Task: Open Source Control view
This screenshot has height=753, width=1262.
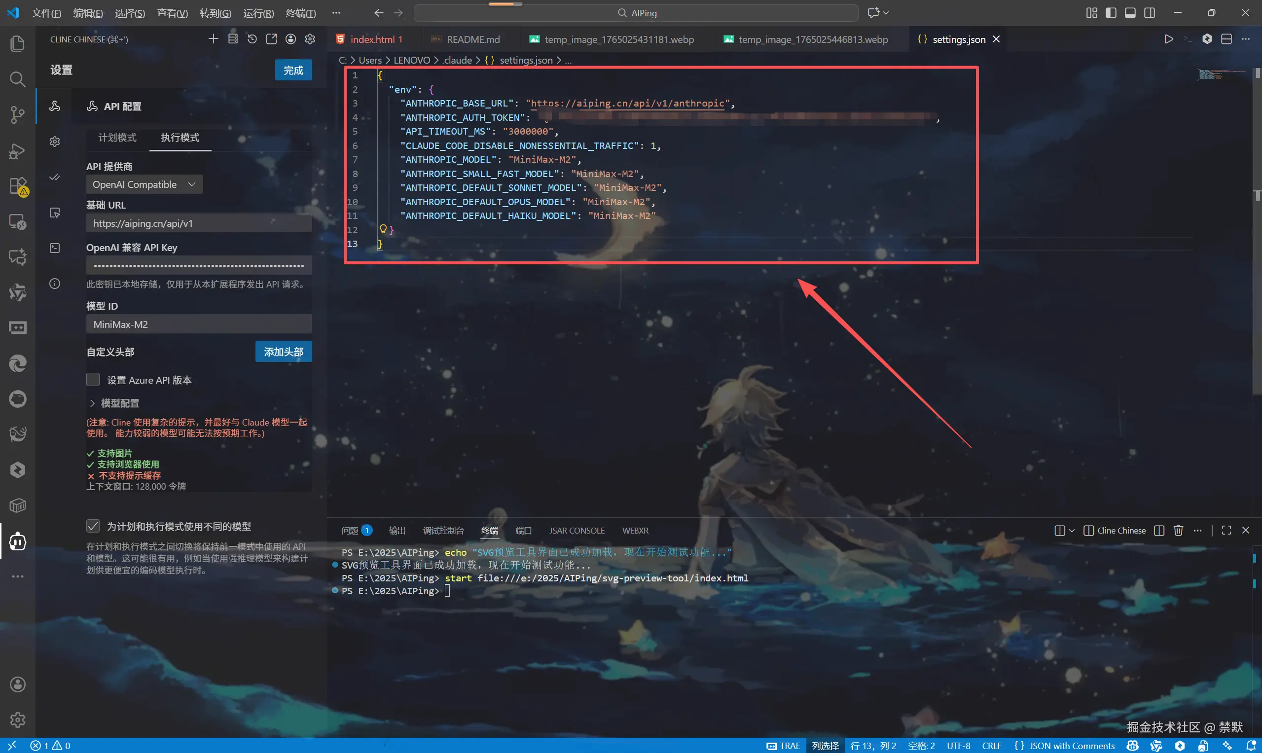Action: pyautogui.click(x=17, y=115)
